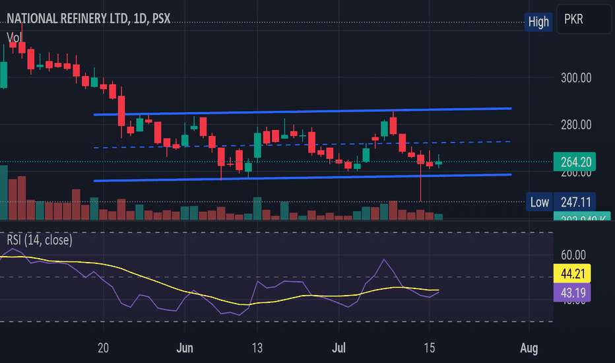Select the dashed blue channel midline
This screenshot has height=363, width=615.
tap(302, 145)
